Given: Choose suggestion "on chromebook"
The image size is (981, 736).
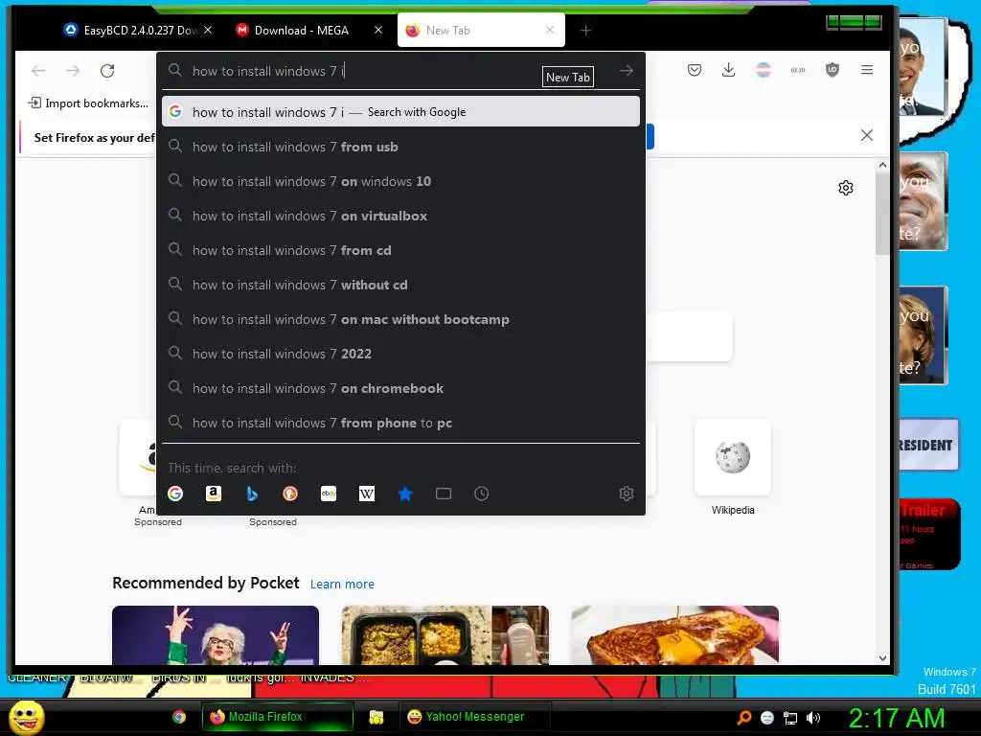Looking at the screenshot, I should coord(400,389).
